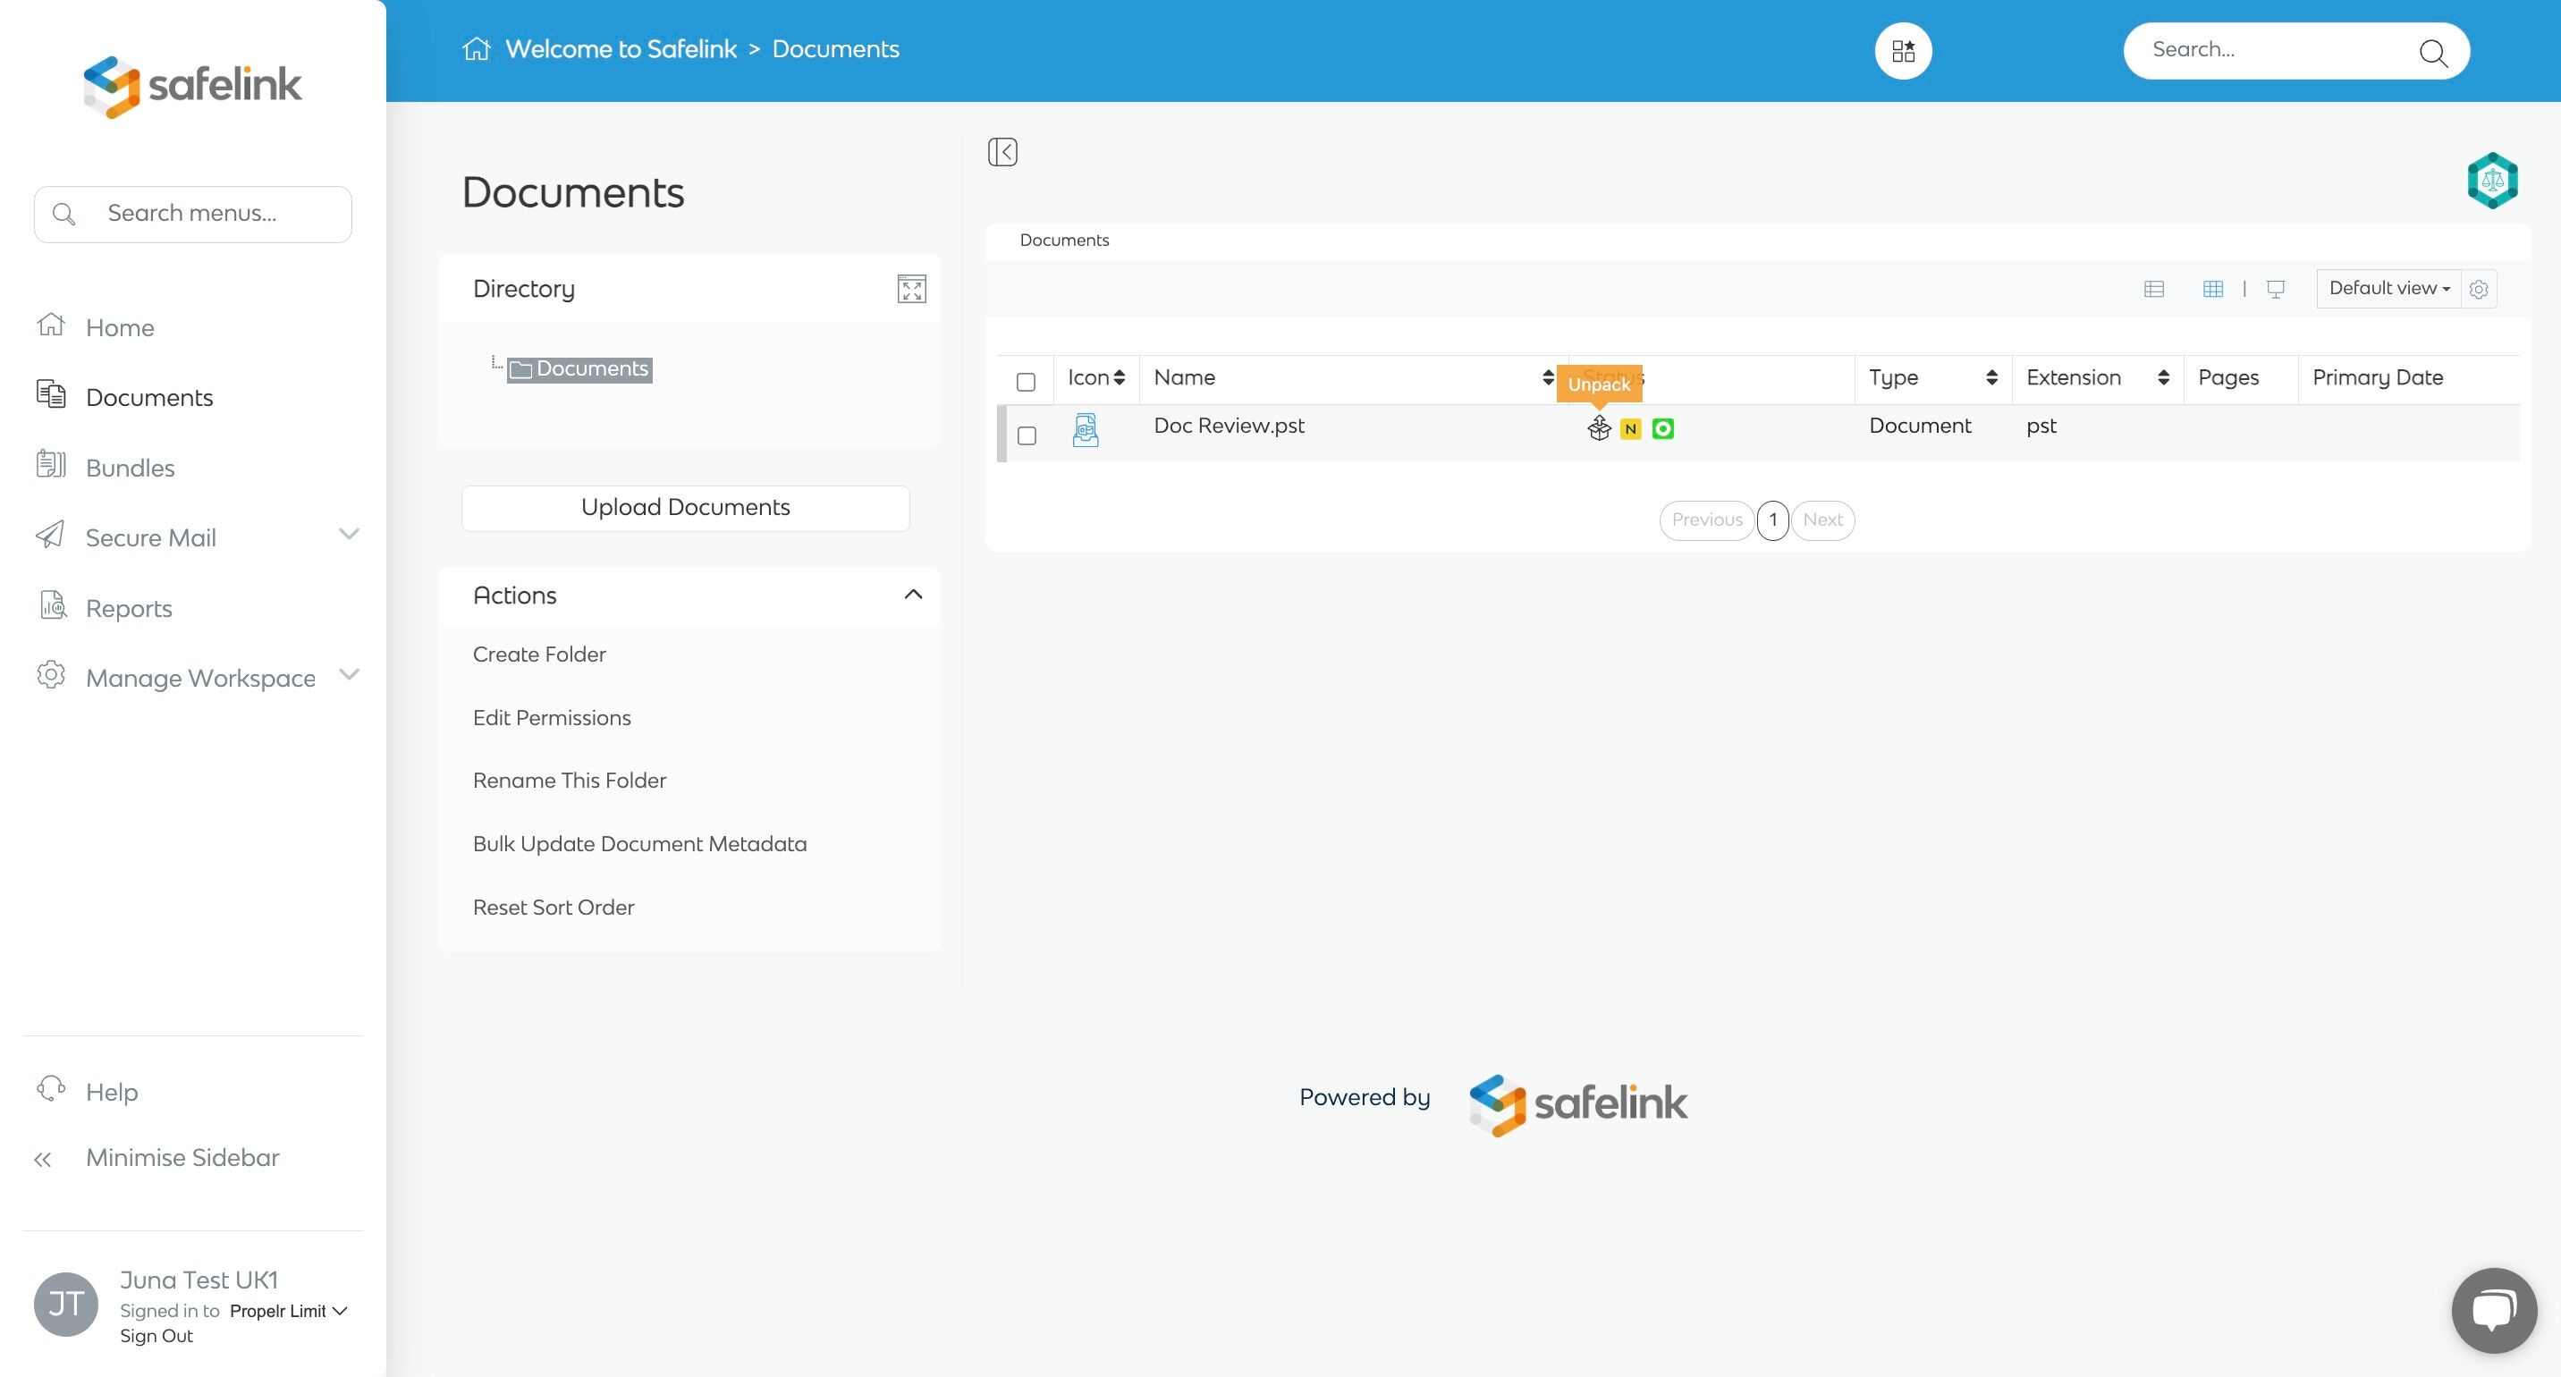This screenshot has height=1377, width=2561.
Task: Collapse the side panel with arrow icon
Action: [1002, 152]
